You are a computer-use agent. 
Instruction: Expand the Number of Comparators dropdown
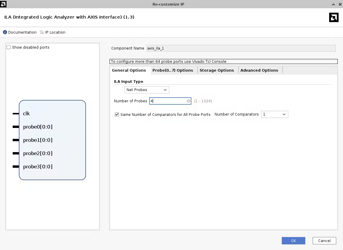click(274, 114)
